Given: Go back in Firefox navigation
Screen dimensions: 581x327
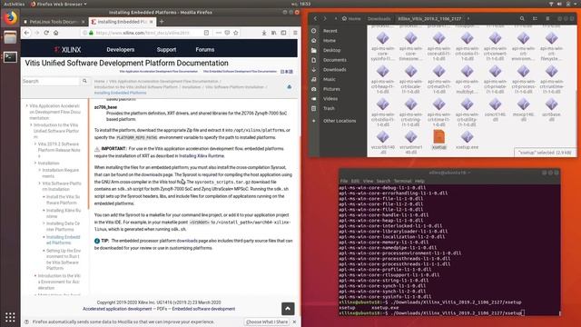Looking at the screenshot, I should (x=26, y=33).
